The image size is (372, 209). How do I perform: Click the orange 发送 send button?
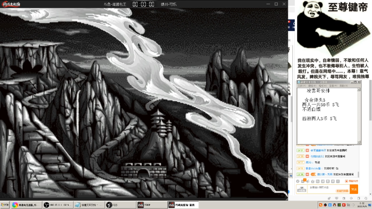(354, 189)
